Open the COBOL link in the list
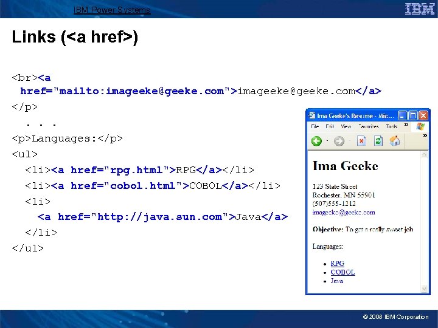Viewport: 438px width, 328px height. point(342,272)
